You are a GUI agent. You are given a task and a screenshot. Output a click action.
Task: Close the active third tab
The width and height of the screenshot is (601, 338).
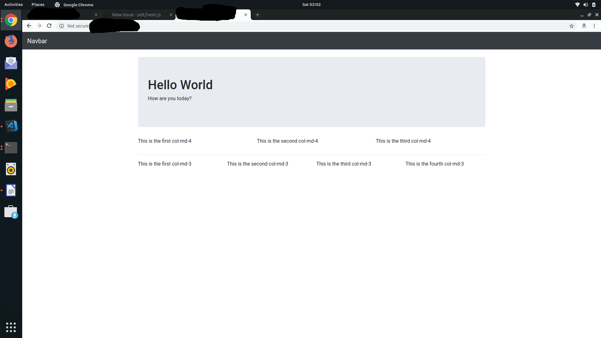pos(246,15)
